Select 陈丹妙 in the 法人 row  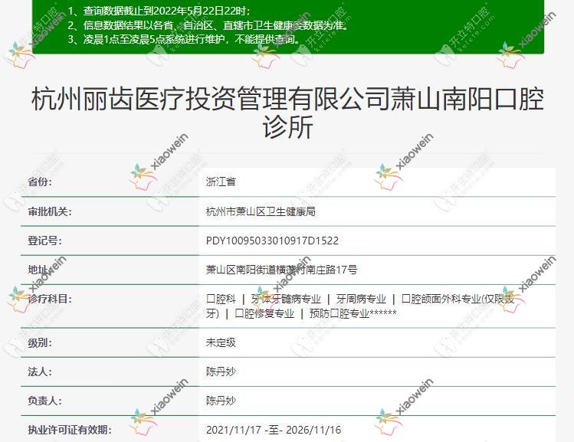point(221,372)
